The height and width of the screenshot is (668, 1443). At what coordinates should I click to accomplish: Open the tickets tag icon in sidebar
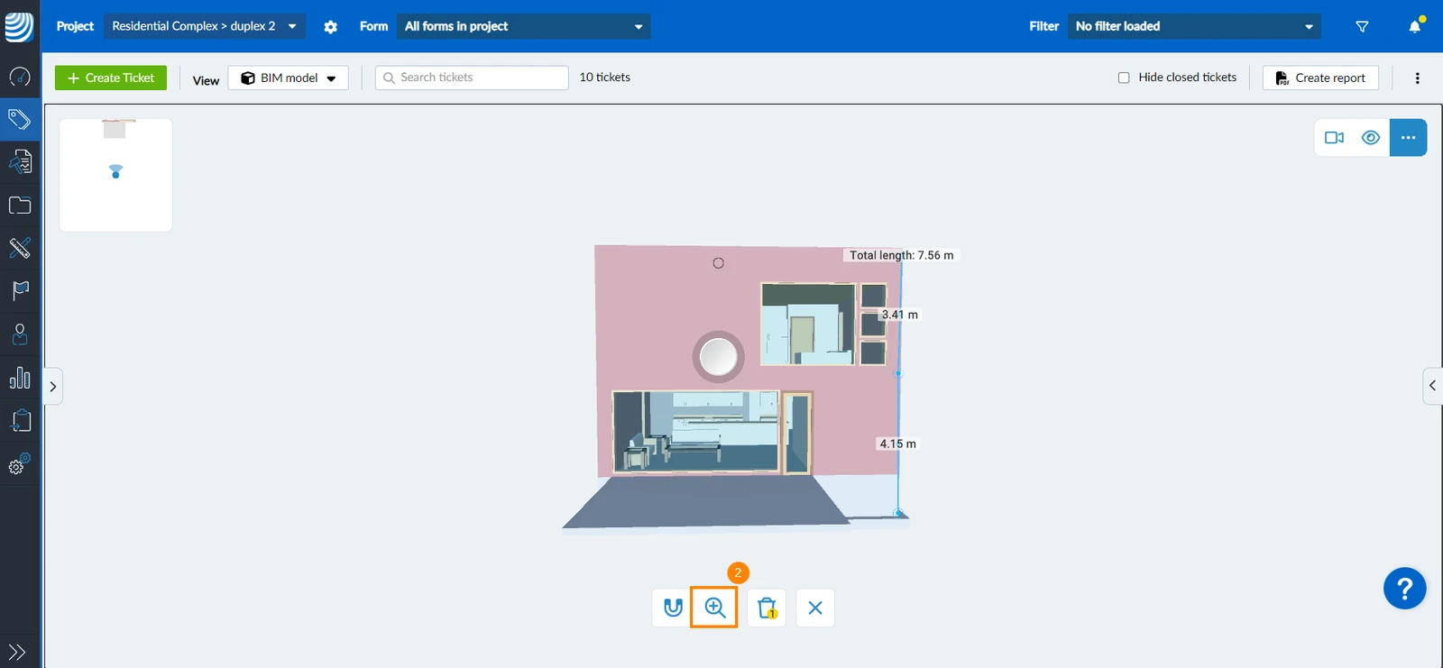click(x=20, y=119)
